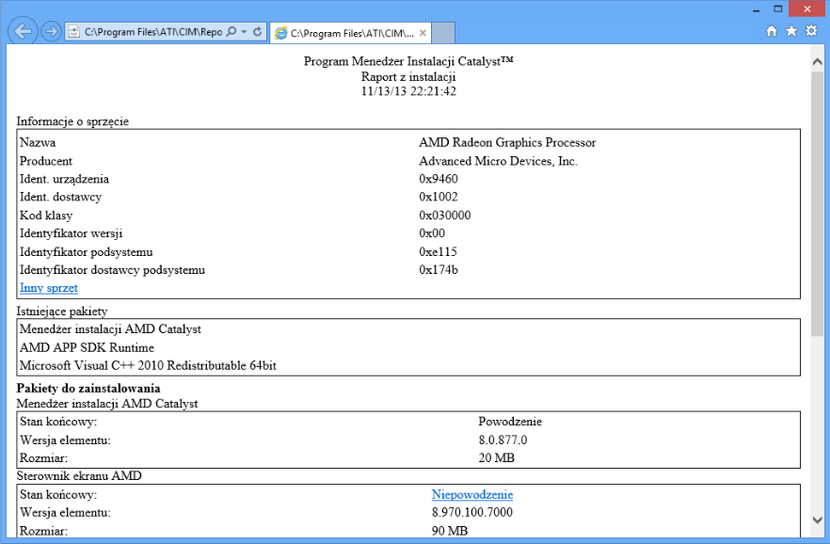830x544 pixels.
Task: Click the vertical scrollbar thumb
Action: coord(817,202)
